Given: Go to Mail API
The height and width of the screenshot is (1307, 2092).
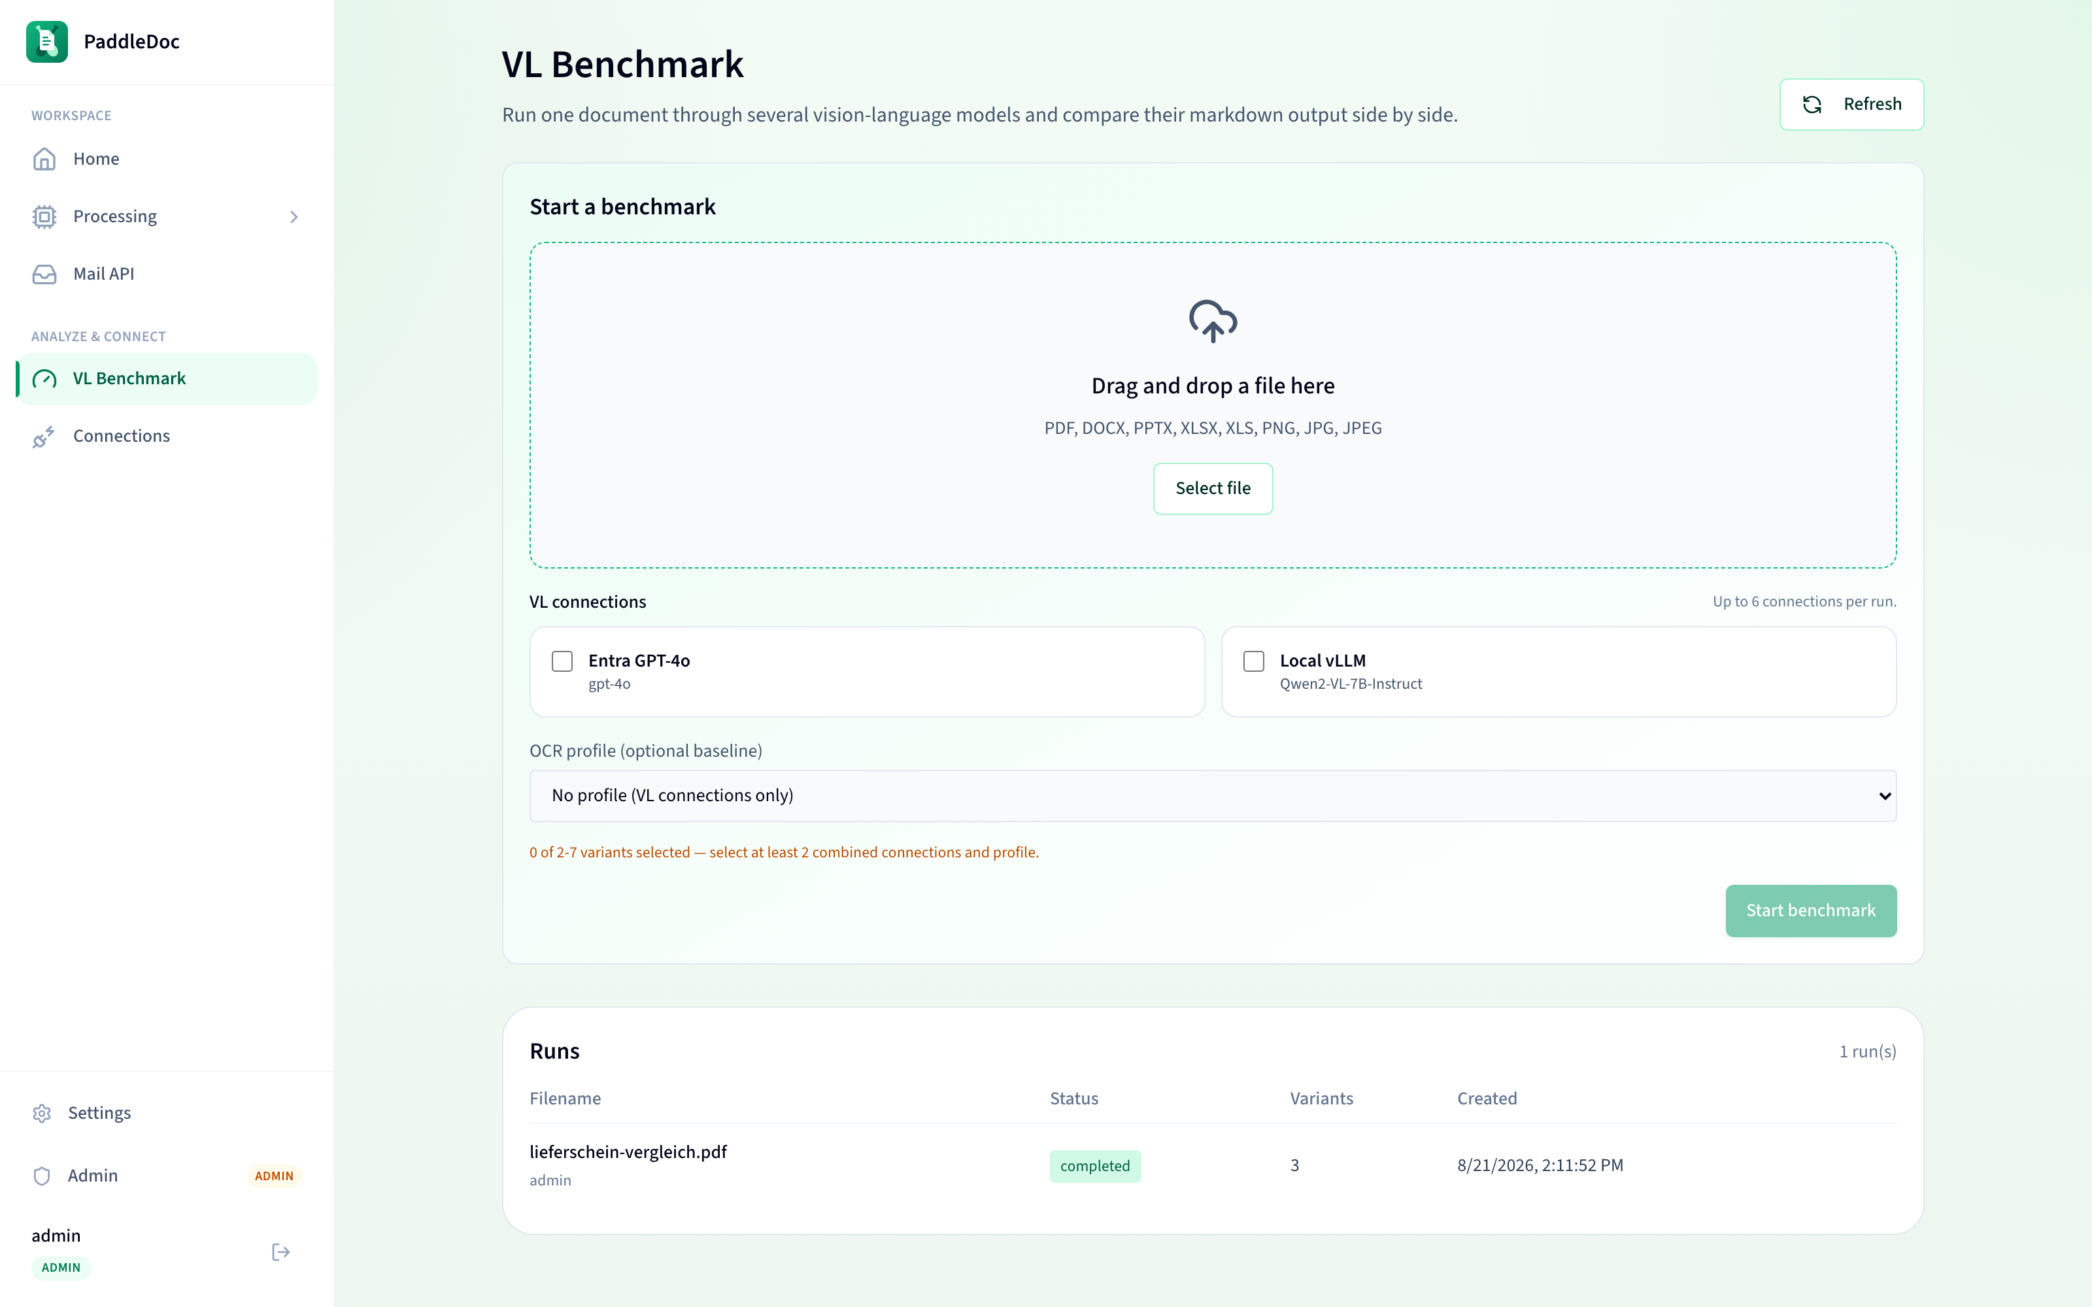Looking at the screenshot, I should tap(167, 274).
